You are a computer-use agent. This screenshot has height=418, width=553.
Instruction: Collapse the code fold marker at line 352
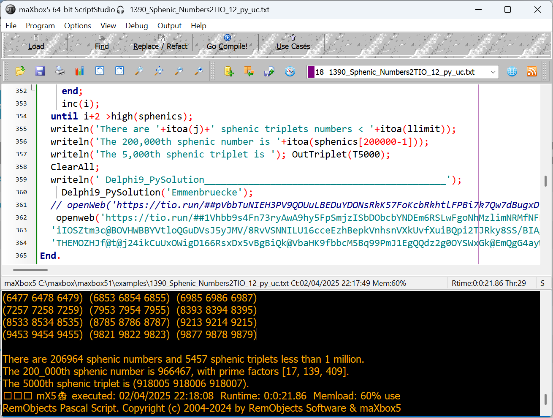(x=33, y=88)
